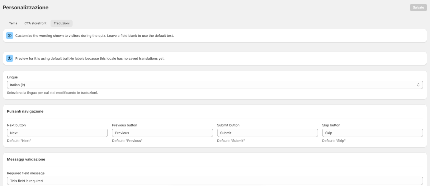
Task: Focus the Next button text field
Action: [x=57, y=133]
